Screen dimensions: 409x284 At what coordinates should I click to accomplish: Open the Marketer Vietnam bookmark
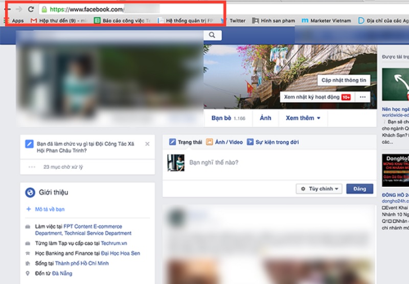(x=326, y=20)
